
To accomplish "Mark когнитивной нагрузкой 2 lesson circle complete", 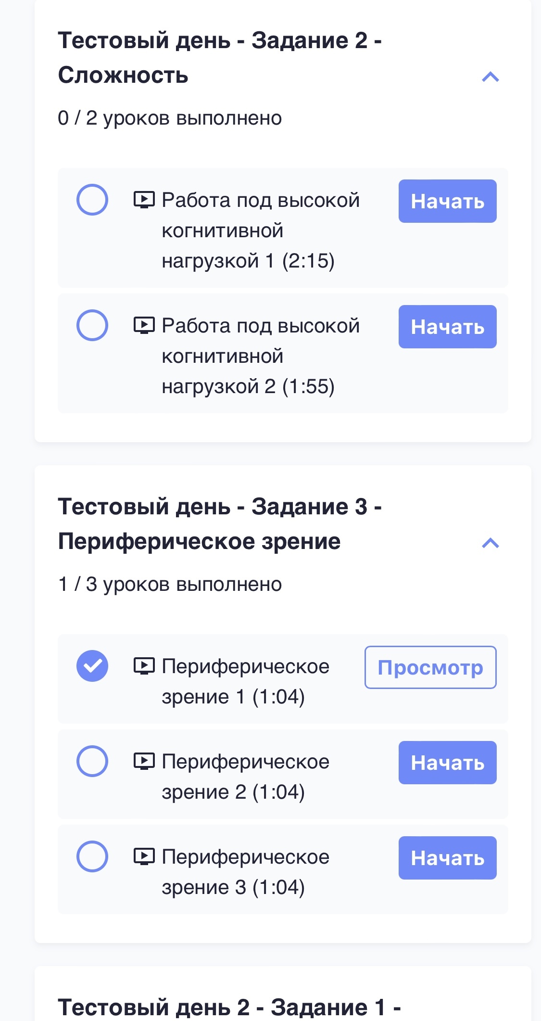I will pos(92,325).
